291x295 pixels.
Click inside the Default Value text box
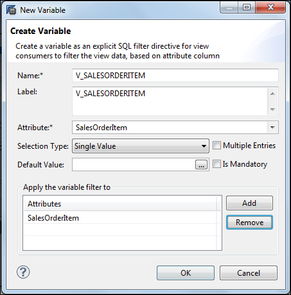(134, 165)
